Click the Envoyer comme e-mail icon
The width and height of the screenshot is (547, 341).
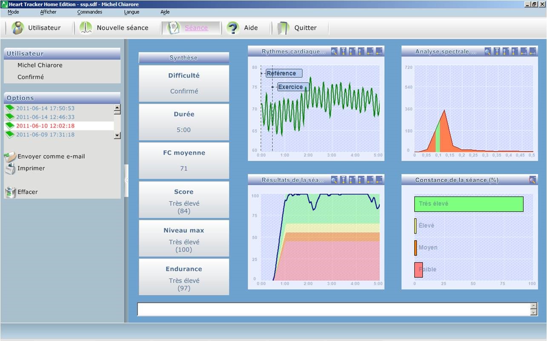(x=10, y=156)
